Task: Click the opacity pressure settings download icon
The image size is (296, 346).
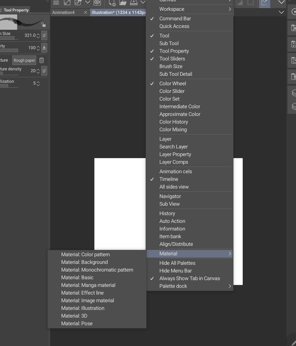Action: 44,48
